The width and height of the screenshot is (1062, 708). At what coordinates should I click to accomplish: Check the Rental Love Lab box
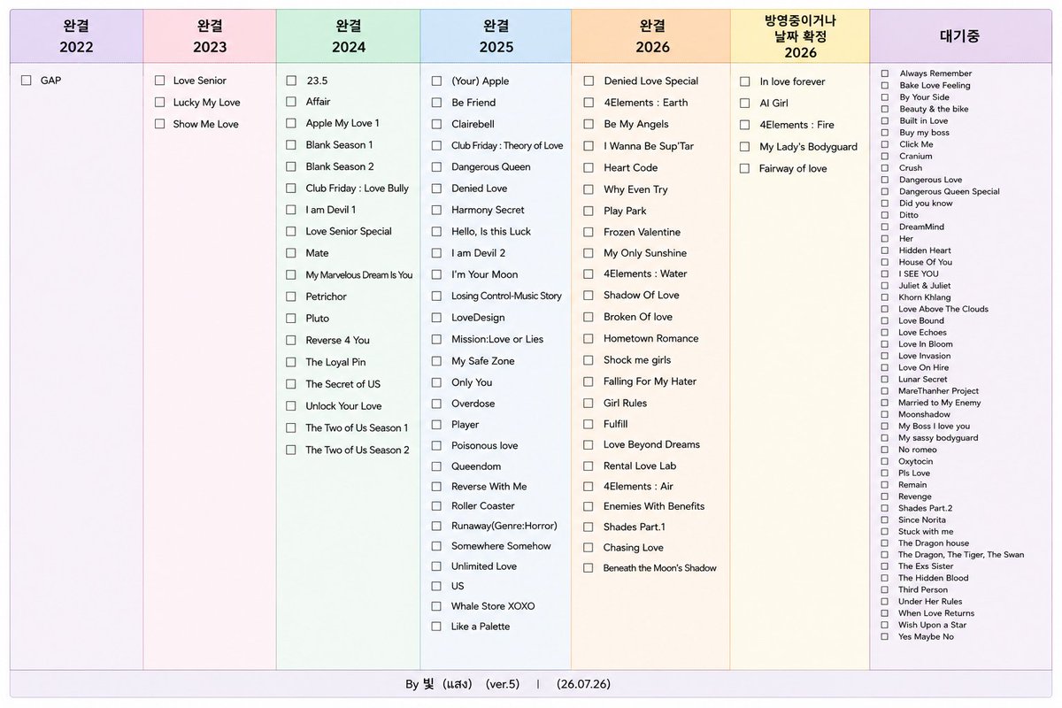point(589,466)
